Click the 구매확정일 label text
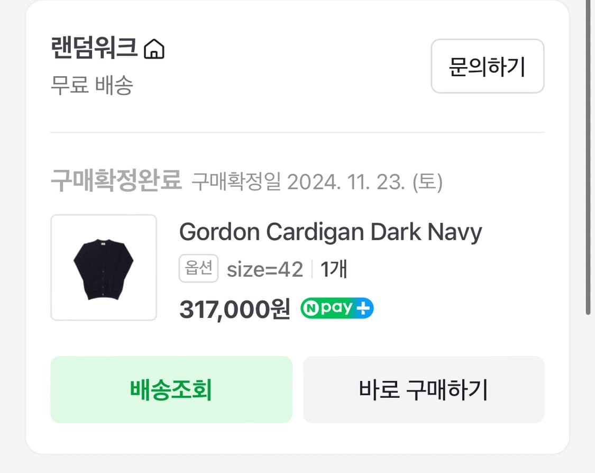Image resolution: width=595 pixels, height=473 pixels. coord(236,183)
